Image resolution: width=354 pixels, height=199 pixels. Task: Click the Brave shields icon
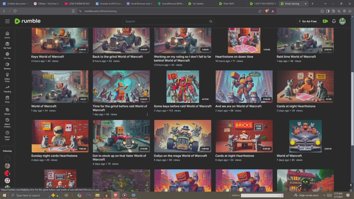267,11
